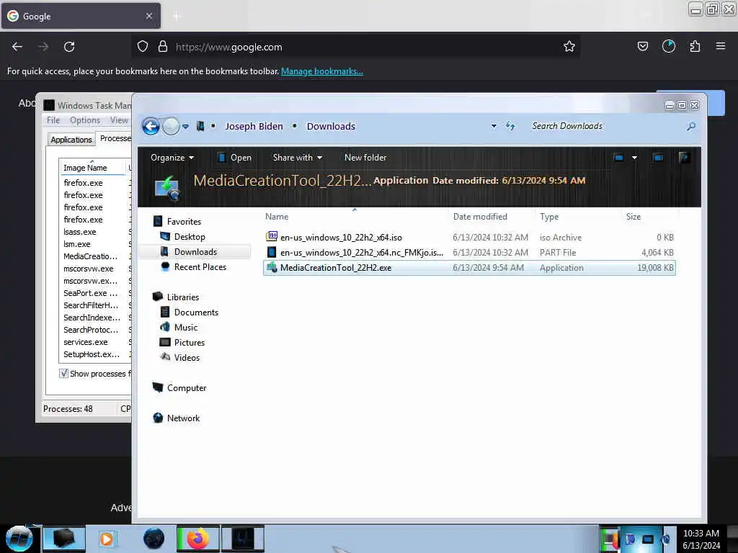
Task: Refresh the Downloads folder view
Action: [511, 126]
